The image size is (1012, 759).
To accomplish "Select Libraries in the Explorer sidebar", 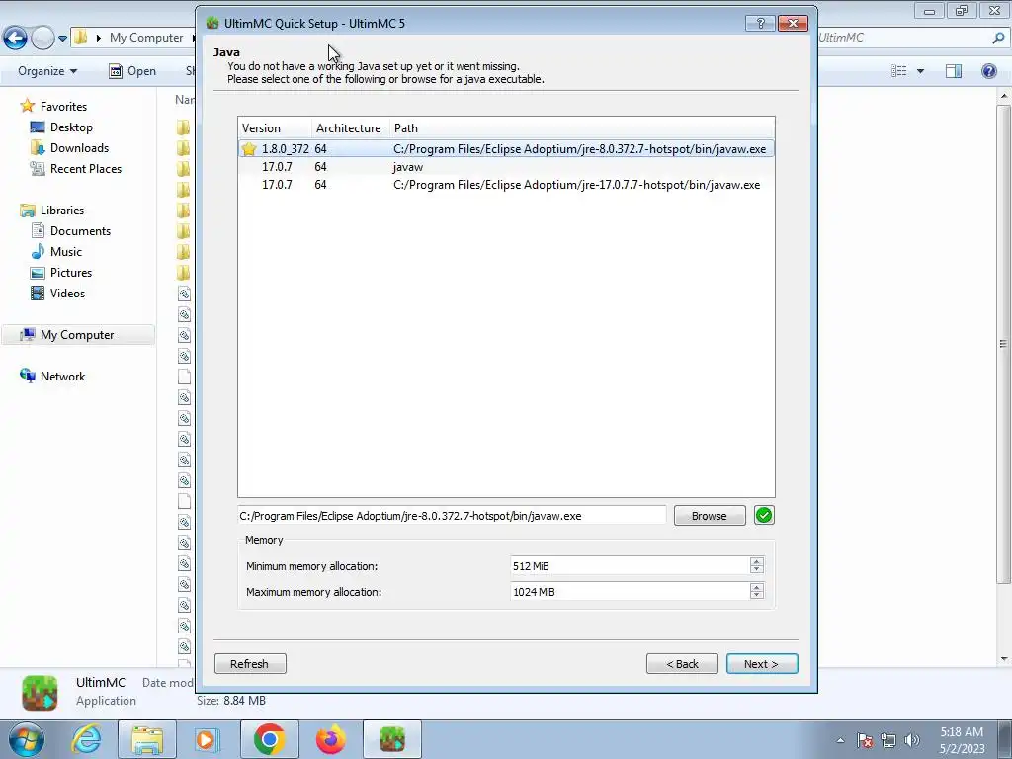I will 62,211.
